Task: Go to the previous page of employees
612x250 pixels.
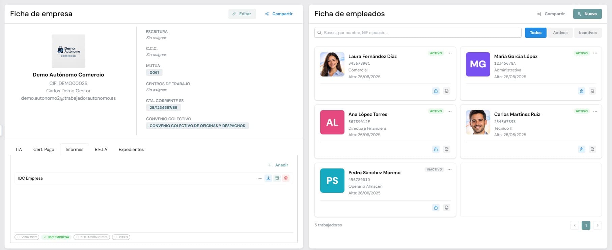Action: coord(575,225)
